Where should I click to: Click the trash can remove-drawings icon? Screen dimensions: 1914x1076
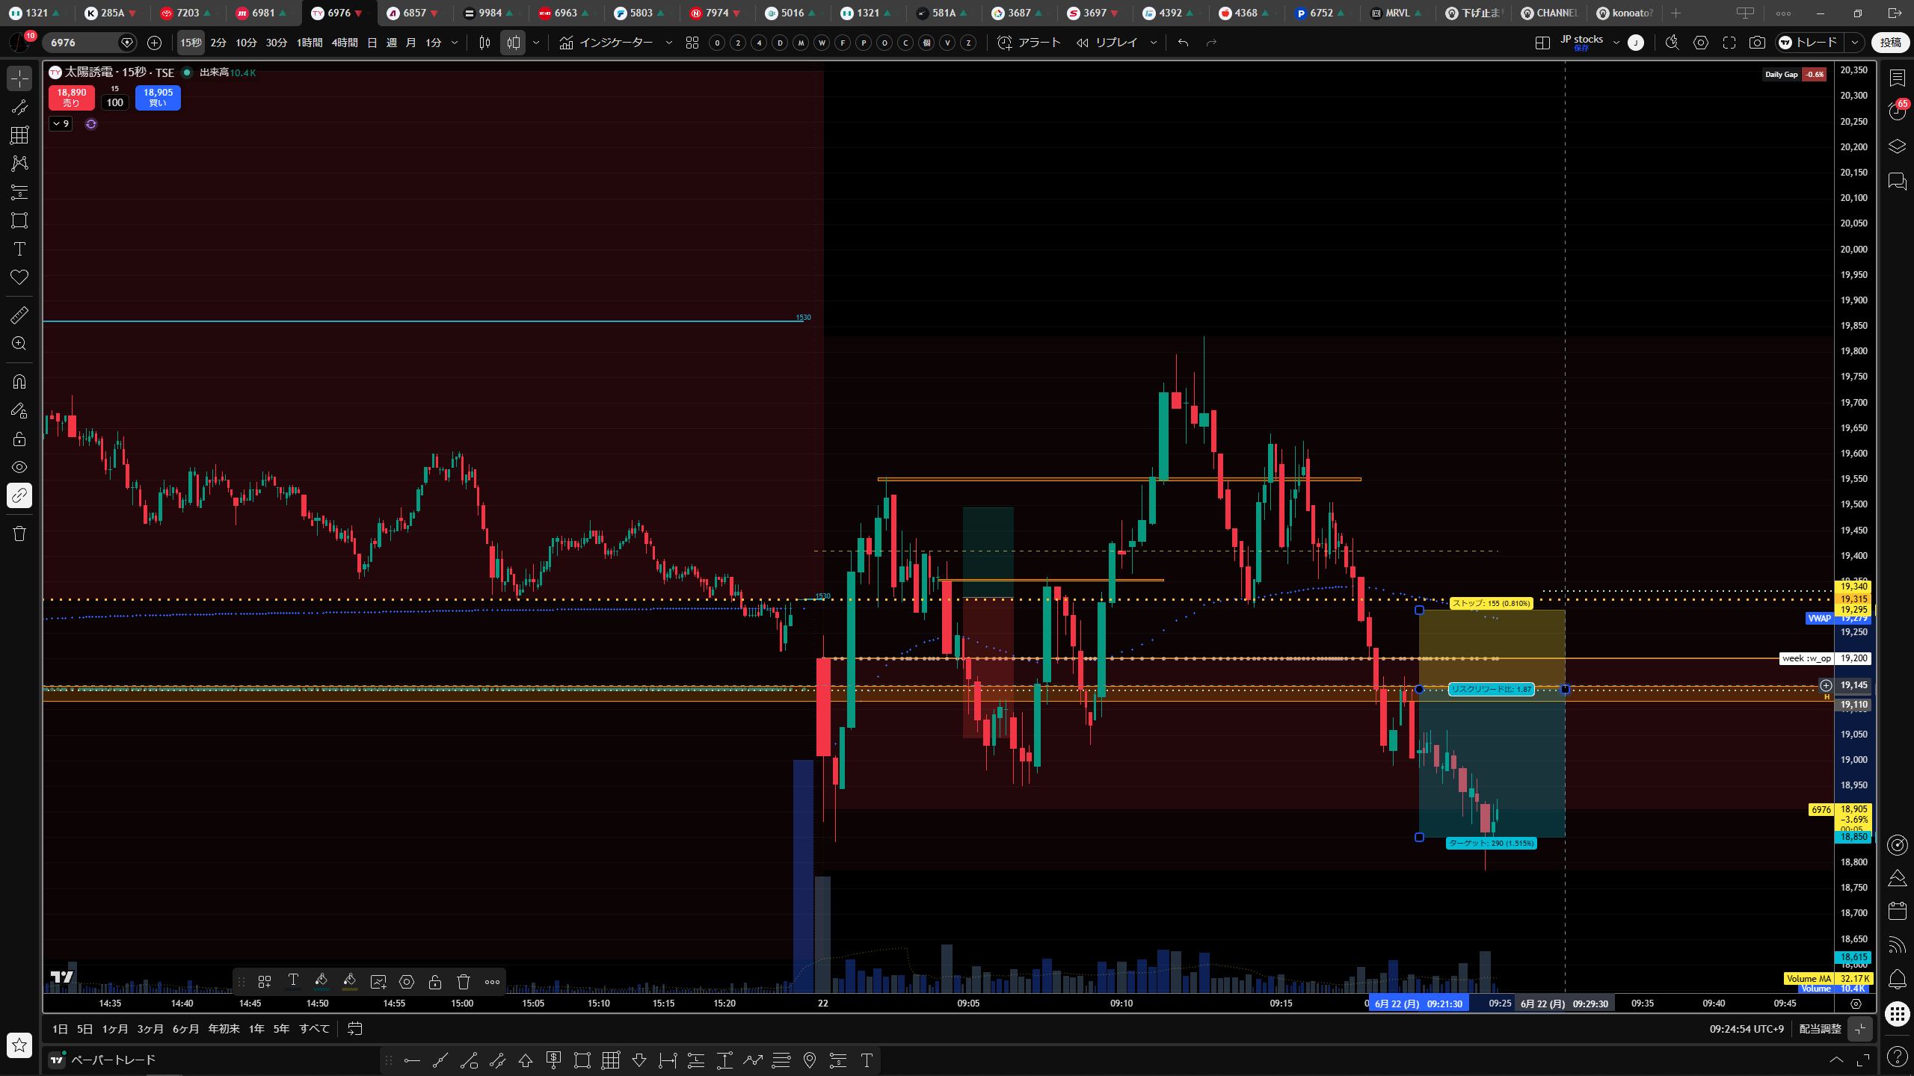click(x=19, y=534)
